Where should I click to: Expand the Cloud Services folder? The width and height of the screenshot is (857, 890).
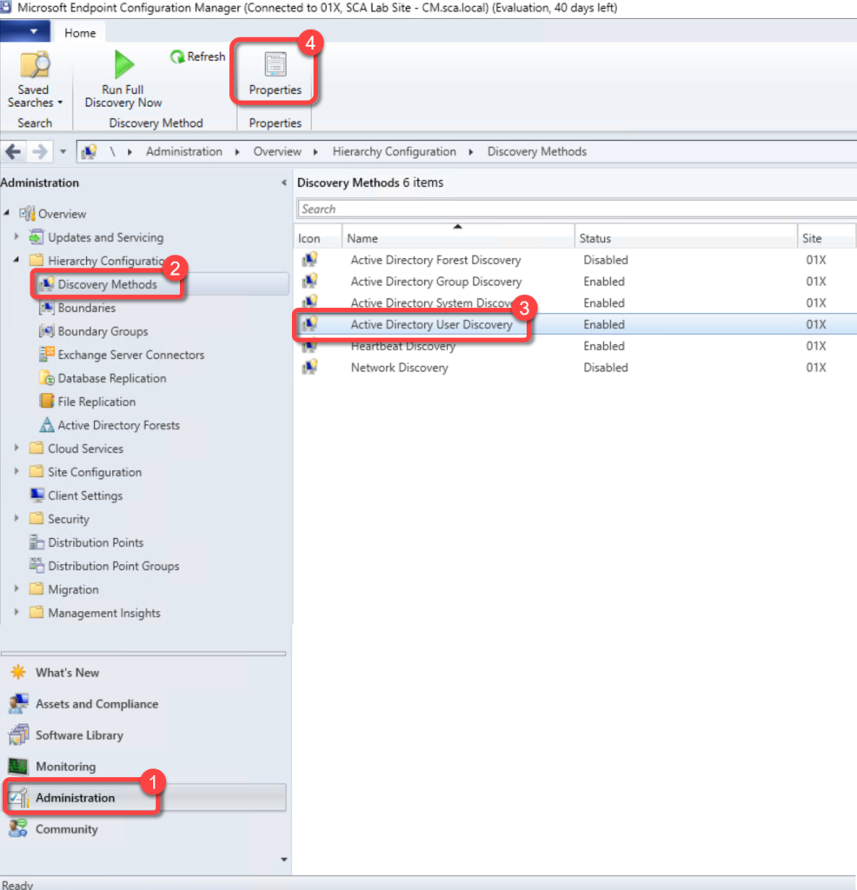pos(17,449)
